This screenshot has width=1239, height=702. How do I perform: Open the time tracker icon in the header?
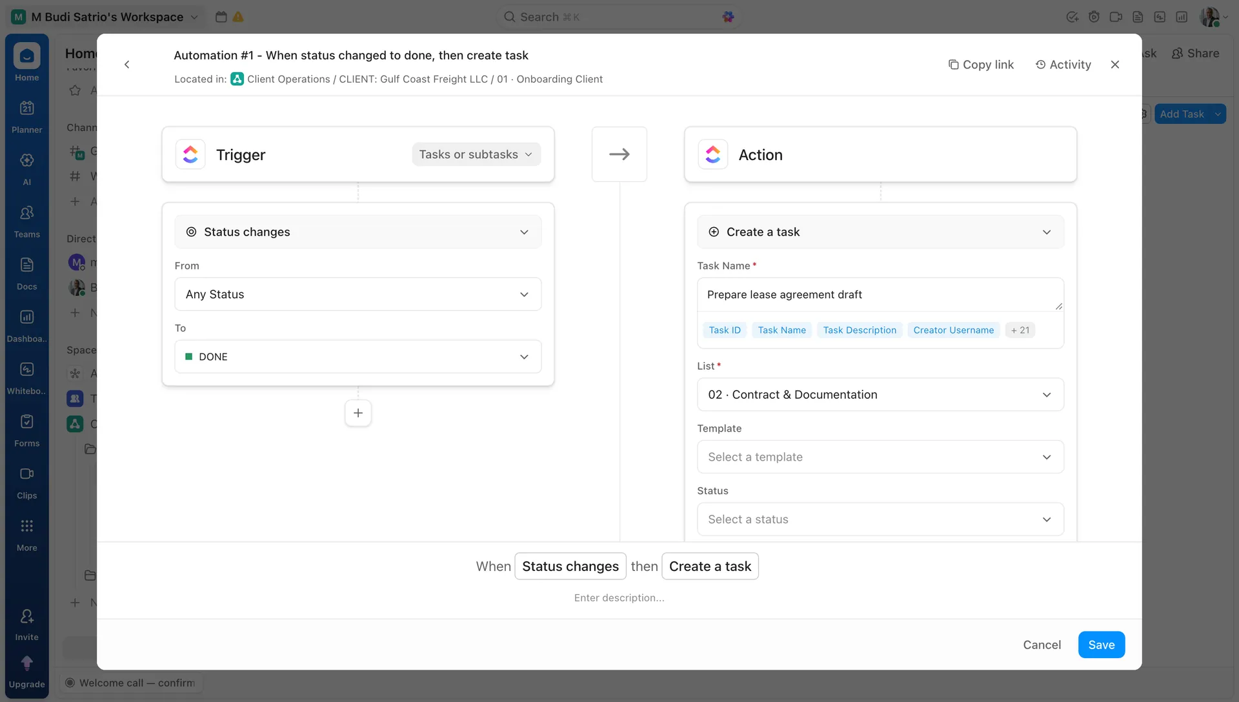(x=1094, y=17)
